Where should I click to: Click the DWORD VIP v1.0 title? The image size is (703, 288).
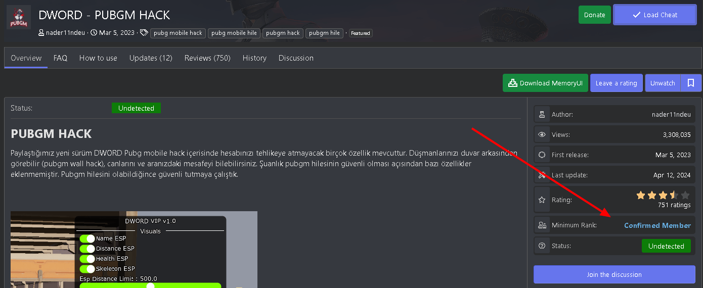(150, 221)
